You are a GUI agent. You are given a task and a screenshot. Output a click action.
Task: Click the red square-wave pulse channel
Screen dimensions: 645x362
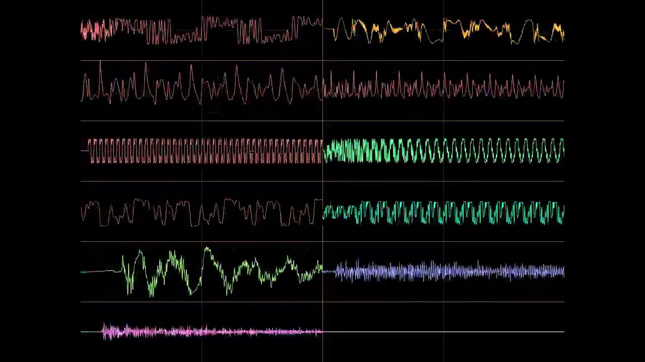click(202, 151)
